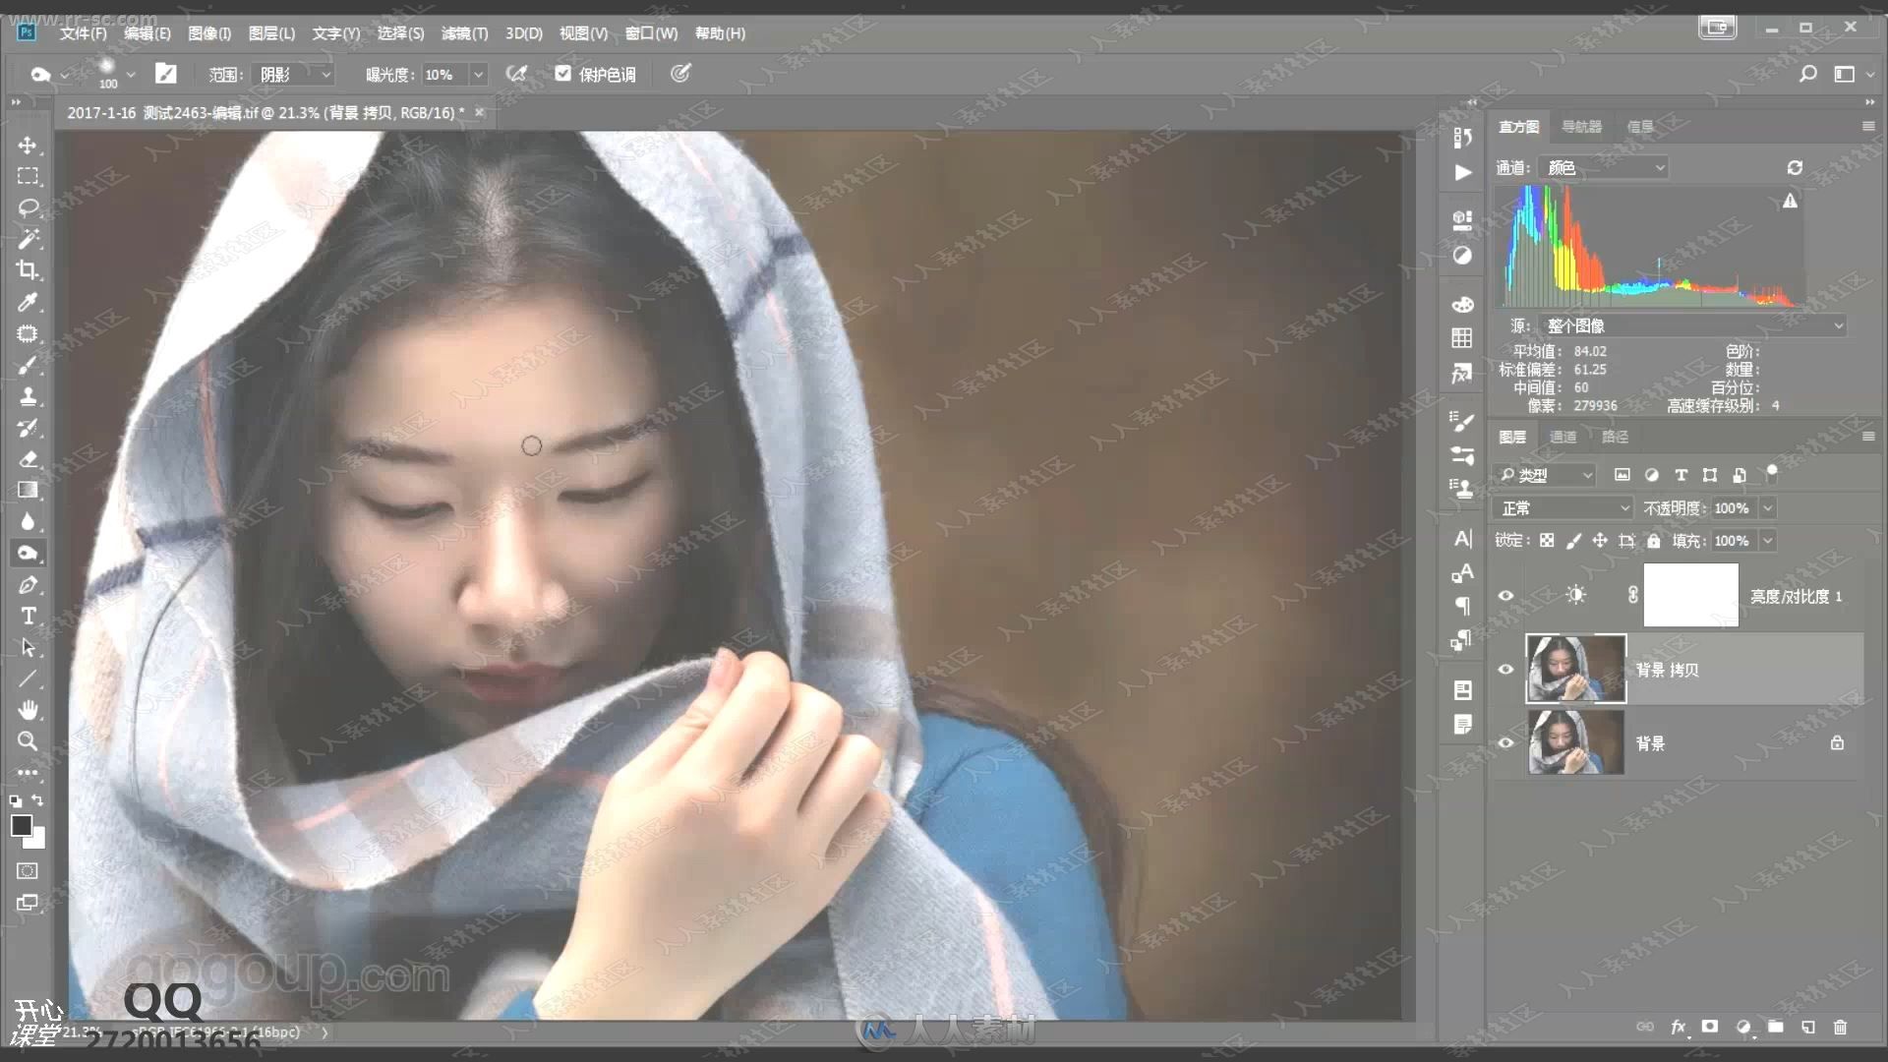Hide the 亮度/对比度 1 layer
1888x1062 pixels.
(1505, 596)
